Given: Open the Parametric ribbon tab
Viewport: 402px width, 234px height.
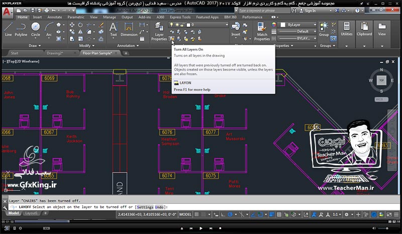Looking at the screenshot, I should click(x=76, y=17).
